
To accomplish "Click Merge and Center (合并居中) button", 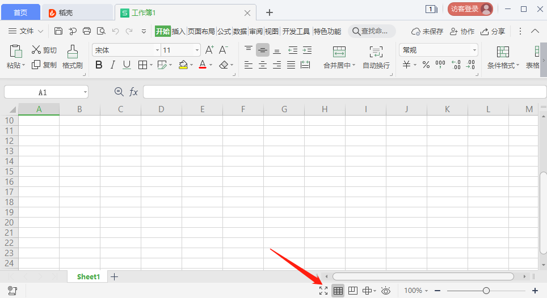I will [339, 57].
